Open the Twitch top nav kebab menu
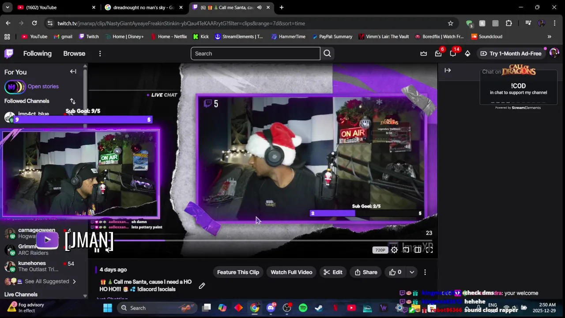The height and width of the screenshot is (318, 565). (x=100, y=53)
